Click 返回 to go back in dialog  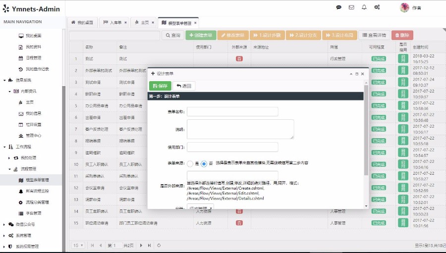click(184, 86)
